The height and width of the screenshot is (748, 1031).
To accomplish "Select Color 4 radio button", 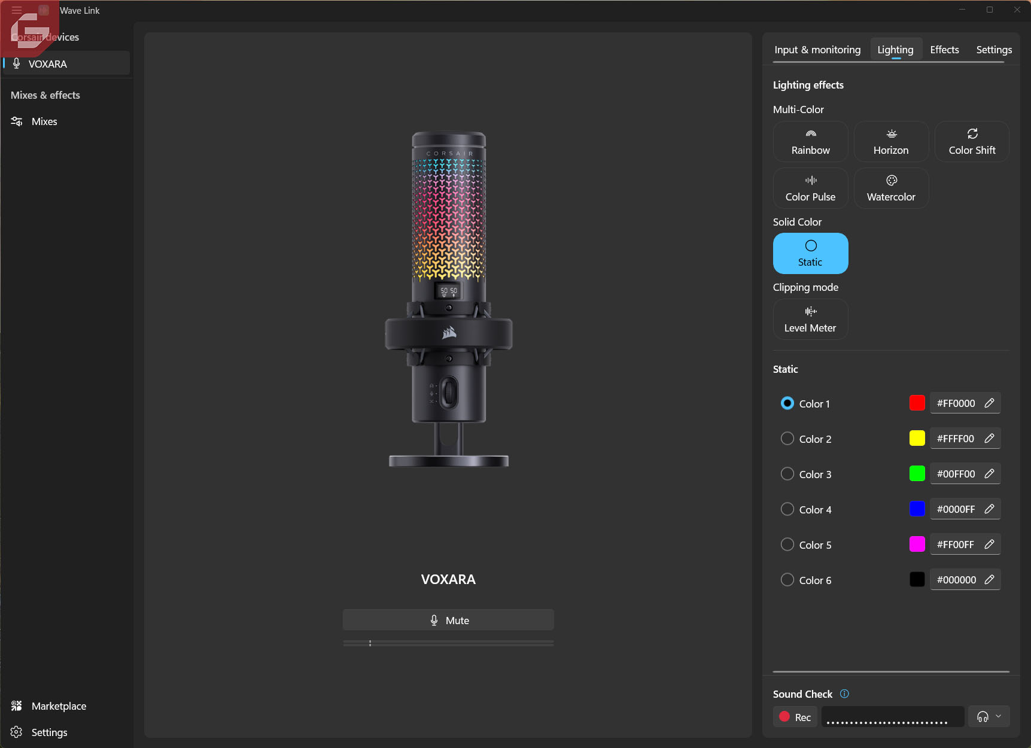I will point(787,509).
